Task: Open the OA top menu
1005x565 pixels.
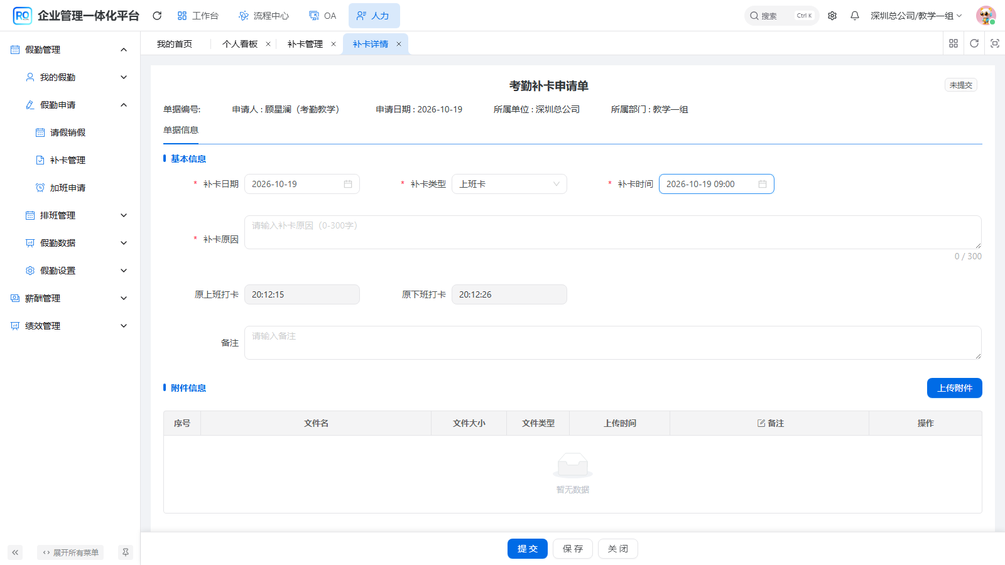Action: [323, 16]
